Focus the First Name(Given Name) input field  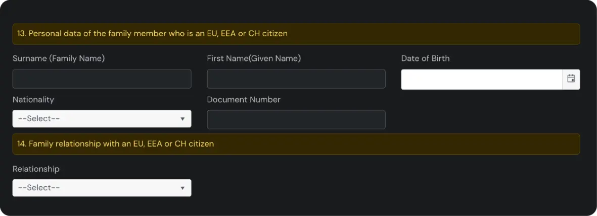pos(296,79)
